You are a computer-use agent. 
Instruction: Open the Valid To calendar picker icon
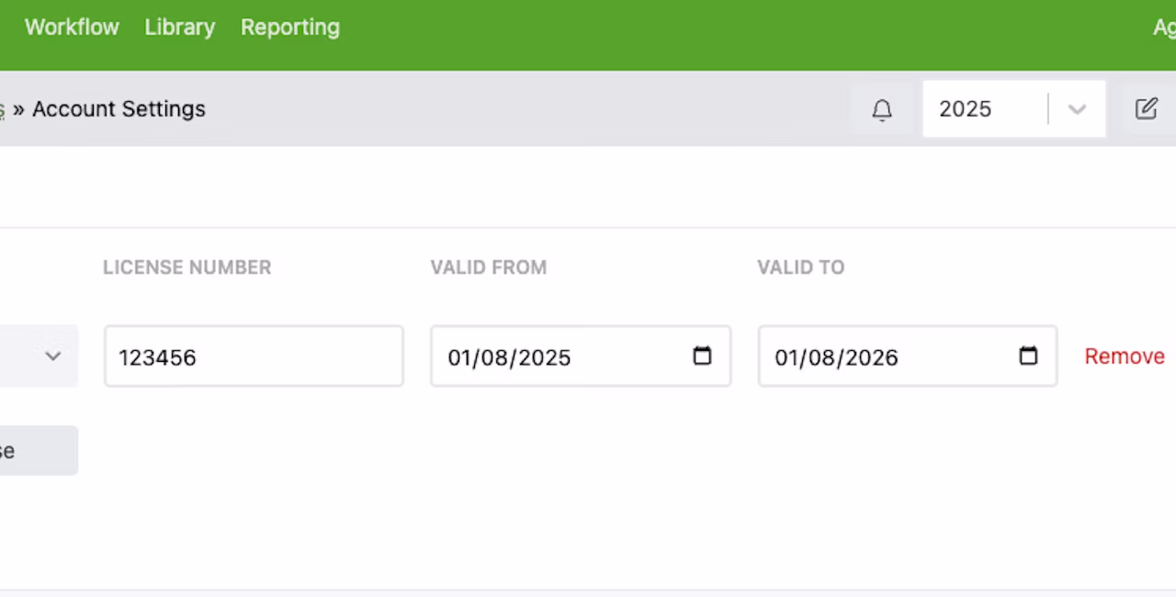click(1028, 355)
